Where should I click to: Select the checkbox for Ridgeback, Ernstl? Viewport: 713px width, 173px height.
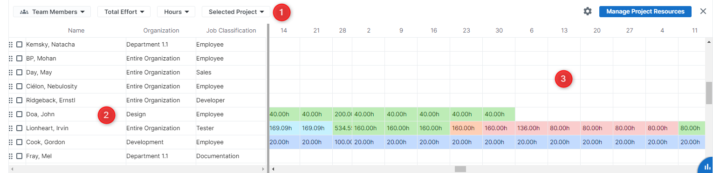[x=20, y=100]
